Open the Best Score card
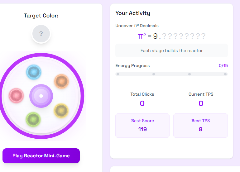The image size is (240, 172). [142, 126]
